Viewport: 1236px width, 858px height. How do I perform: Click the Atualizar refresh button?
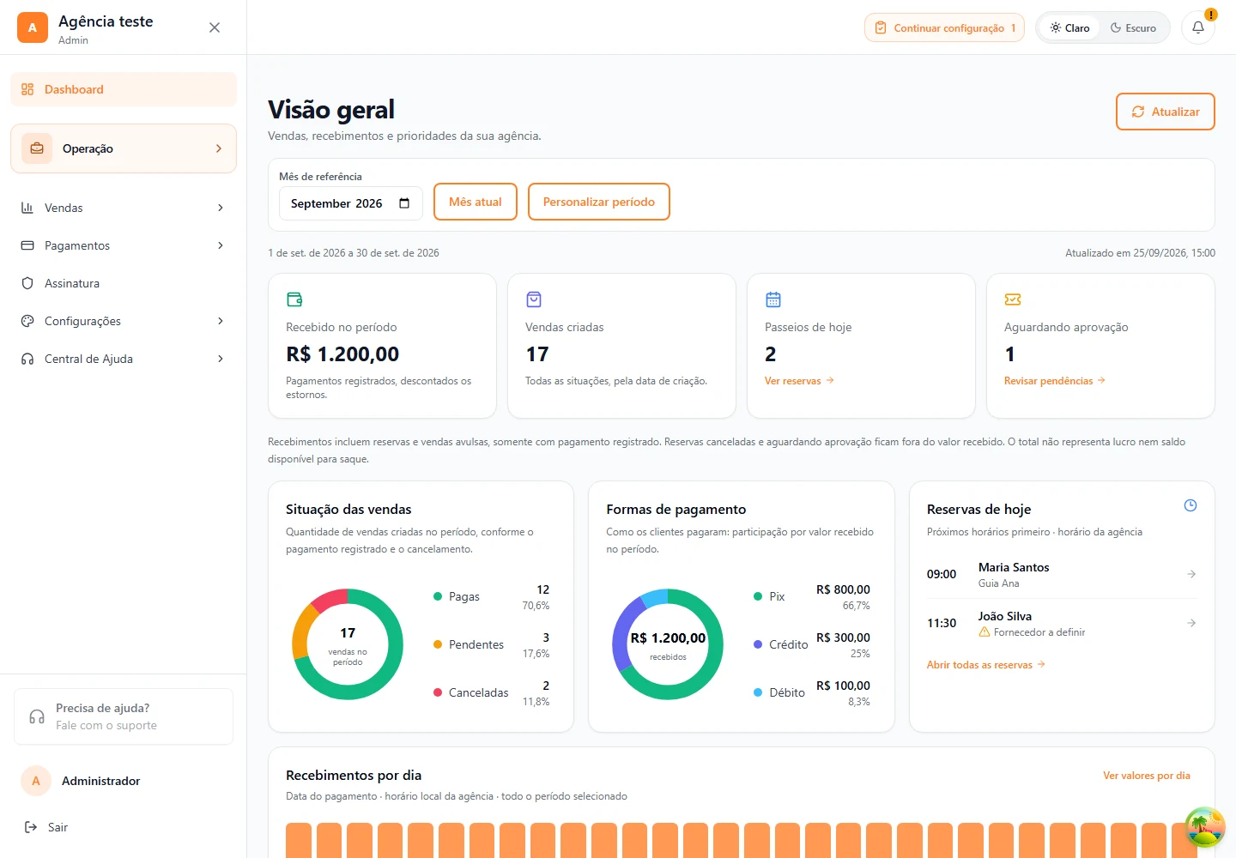1166,112
